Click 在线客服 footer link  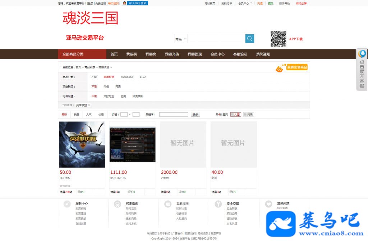click(x=81, y=224)
